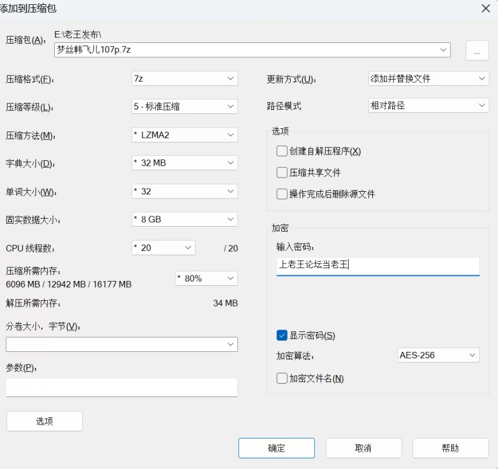Open the 选项 options button
The height and width of the screenshot is (469, 498).
coord(44,422)
